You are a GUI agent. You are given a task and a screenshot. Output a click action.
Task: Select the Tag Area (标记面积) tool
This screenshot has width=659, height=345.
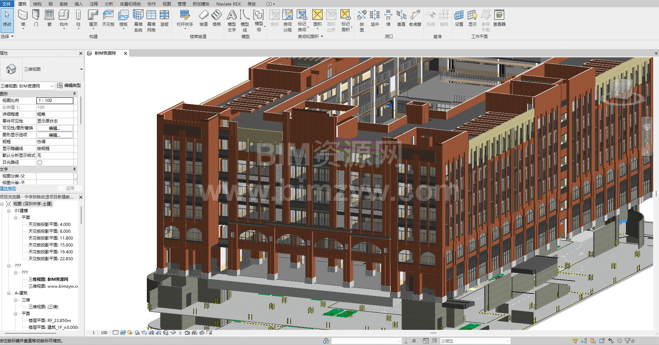point(346,21)
